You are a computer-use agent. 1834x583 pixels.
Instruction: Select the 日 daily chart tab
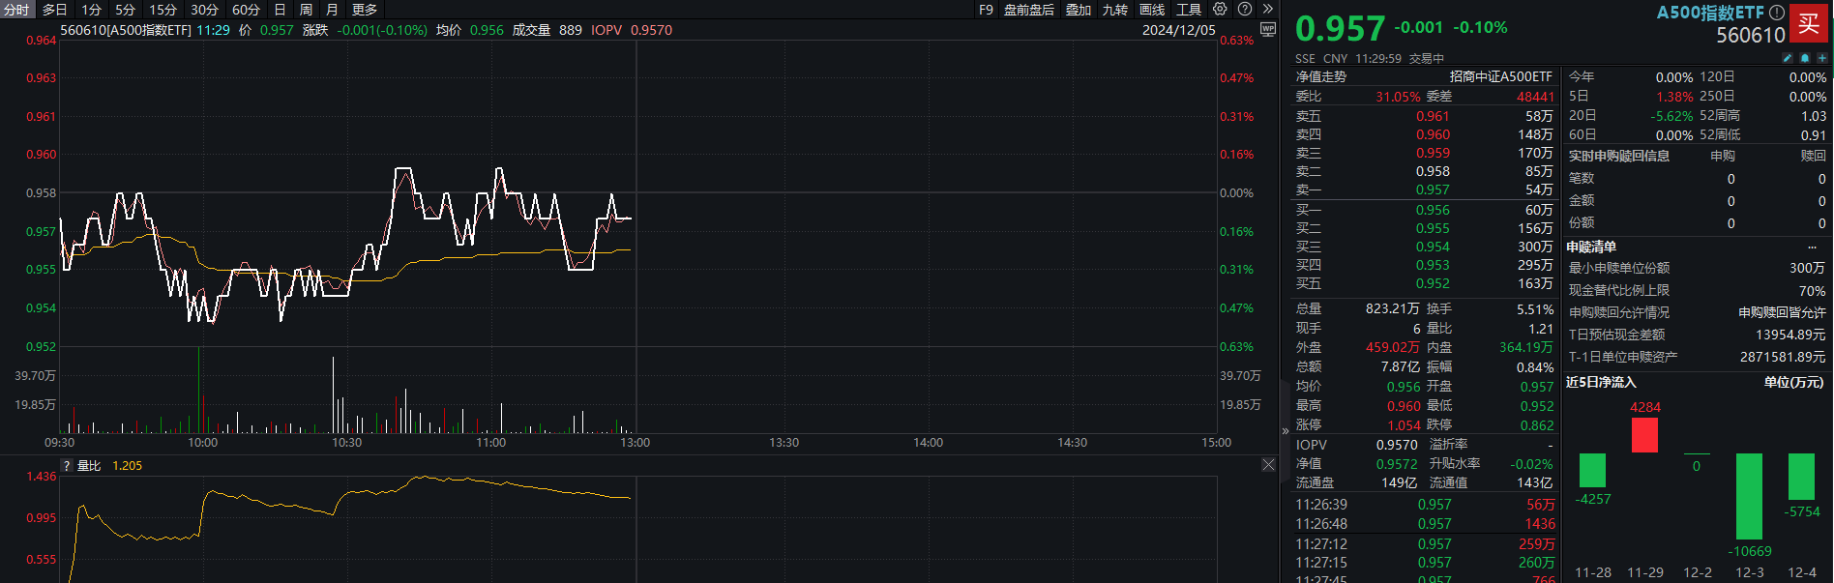click(280, 10)
